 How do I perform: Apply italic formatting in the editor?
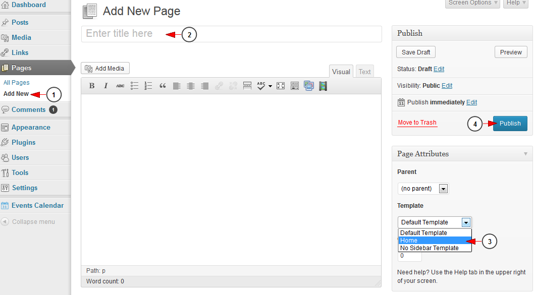106,86
